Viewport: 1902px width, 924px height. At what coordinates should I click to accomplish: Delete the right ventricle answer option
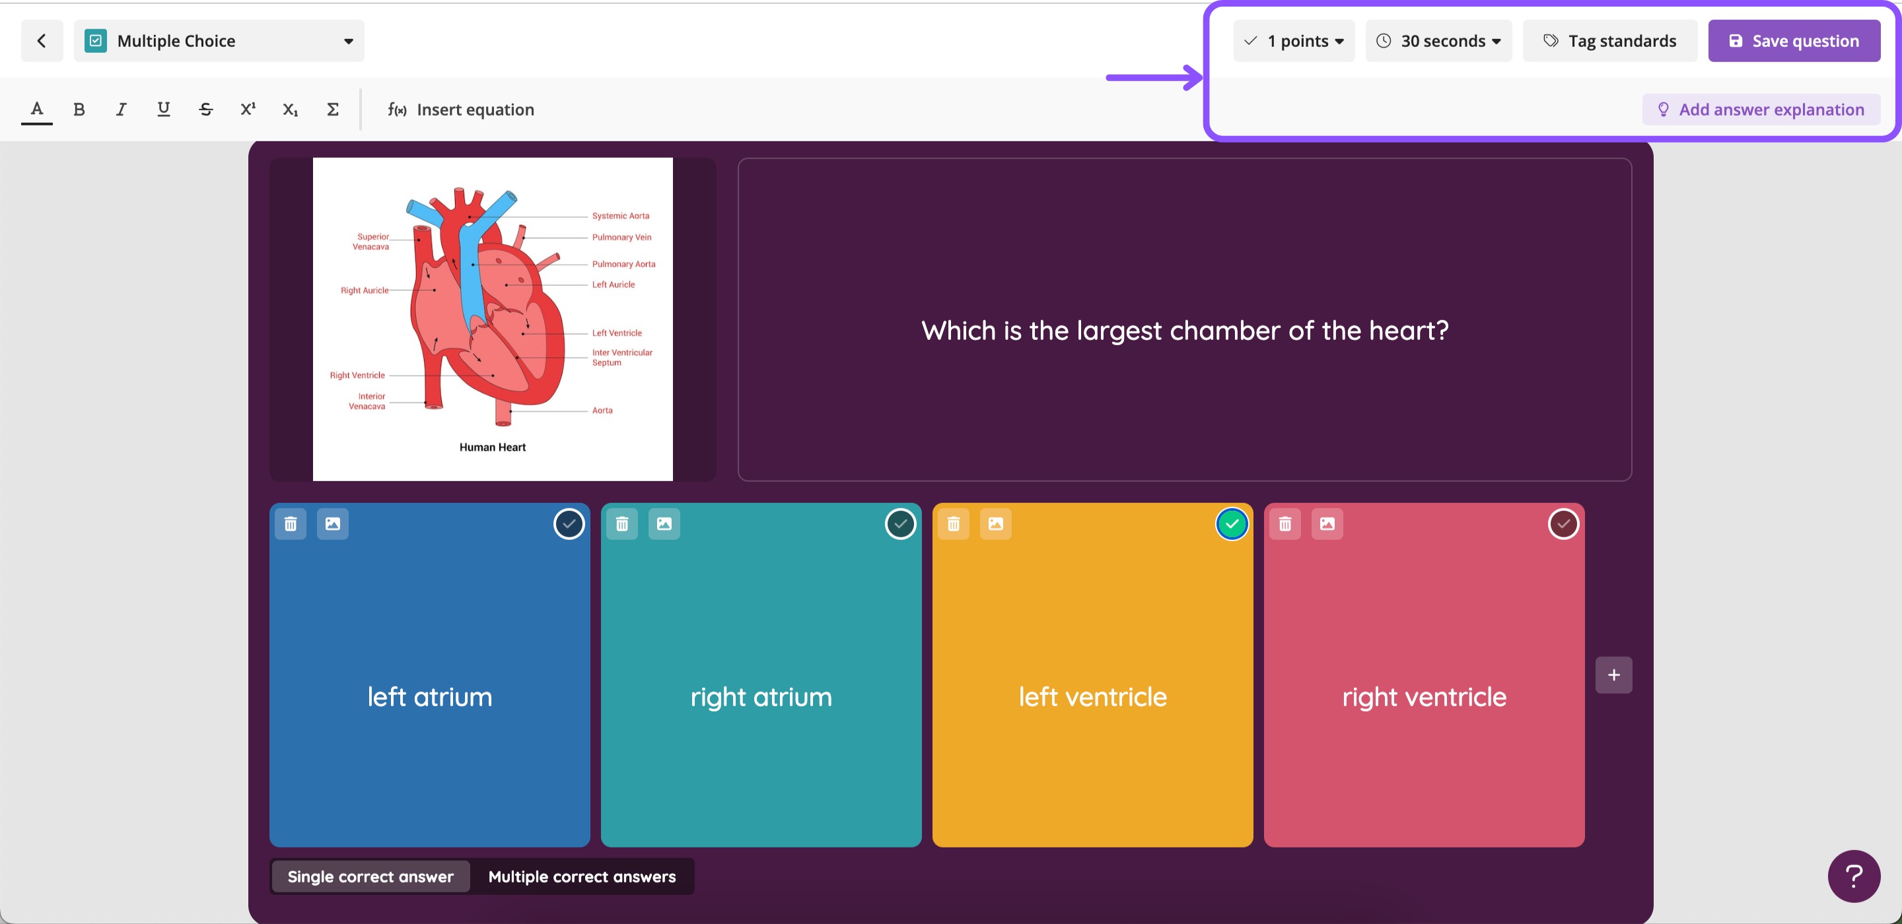1285,524
